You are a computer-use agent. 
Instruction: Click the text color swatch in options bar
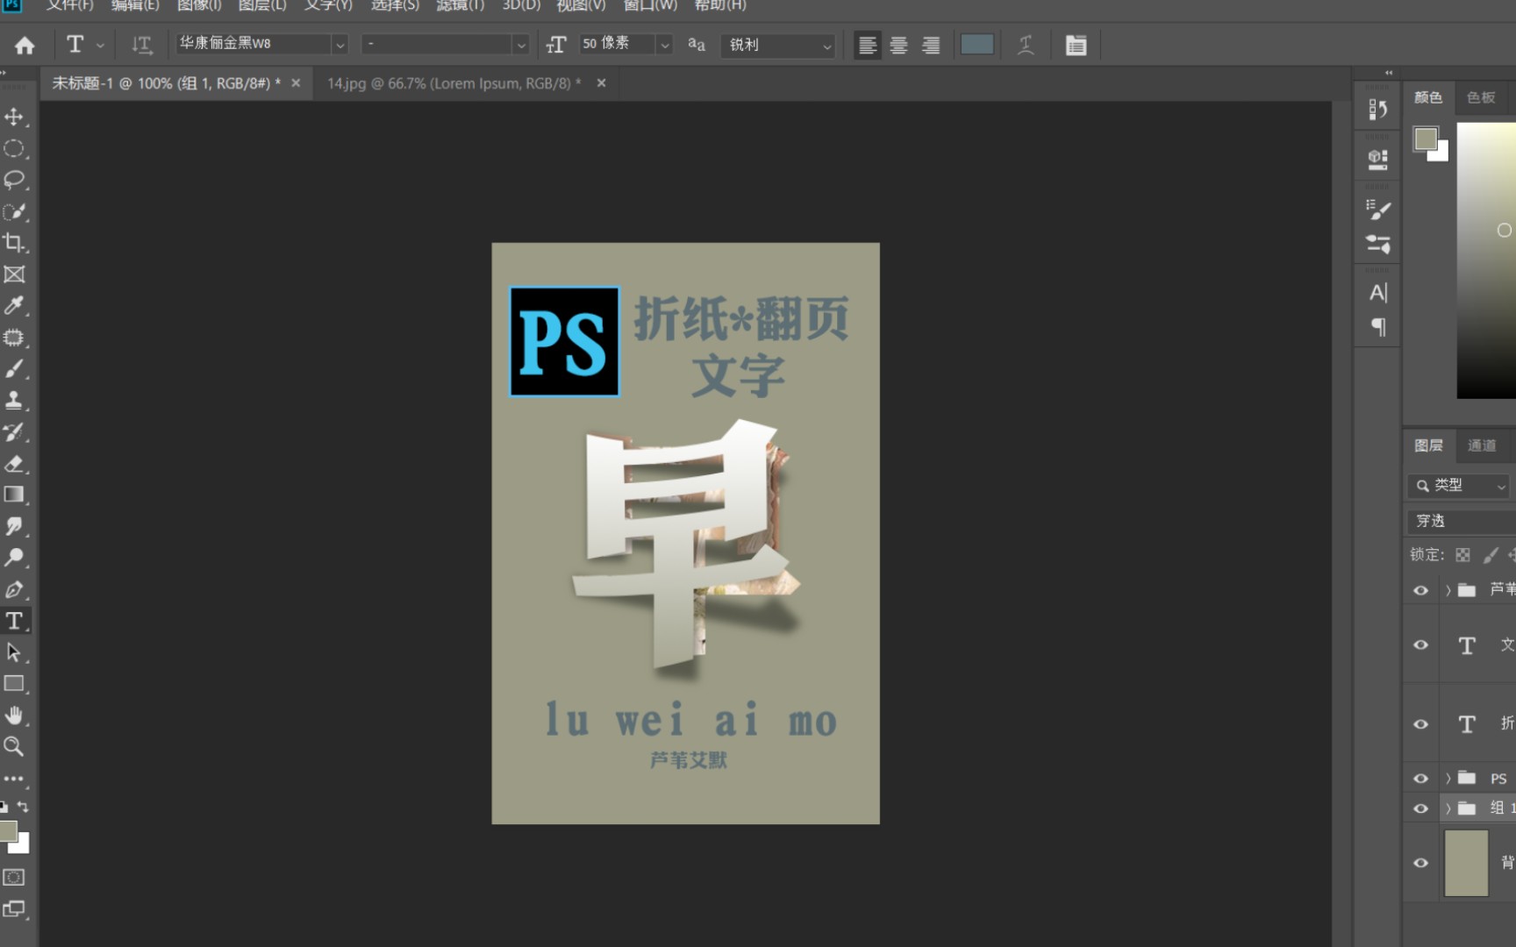[976, 44]
